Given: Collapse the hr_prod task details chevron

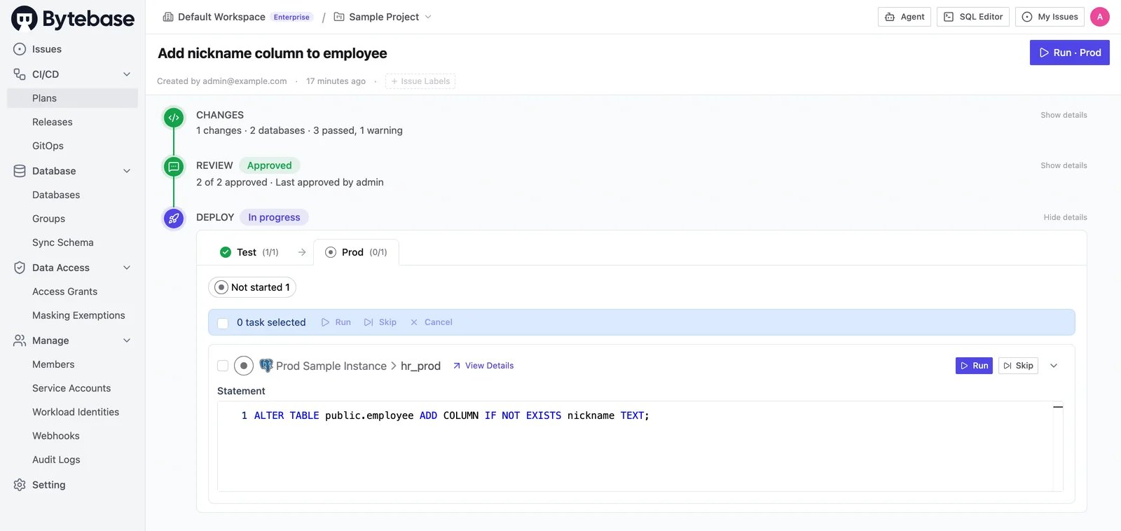Looking at the screenshot, I should pyautogui.click(x=1054, y=366).
